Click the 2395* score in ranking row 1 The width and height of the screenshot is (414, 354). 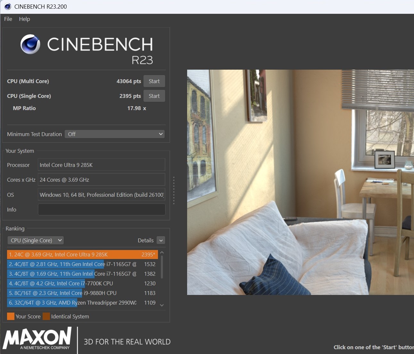pyautogui.click(x=148, y=255)
